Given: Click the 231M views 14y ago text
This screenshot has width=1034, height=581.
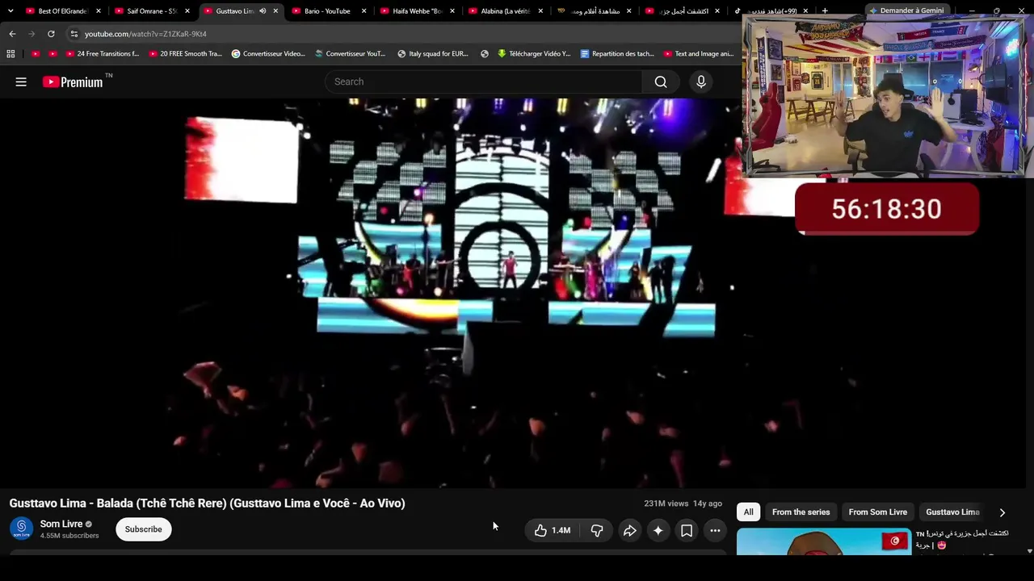Looking at the screenshot, I should [683, 504].
